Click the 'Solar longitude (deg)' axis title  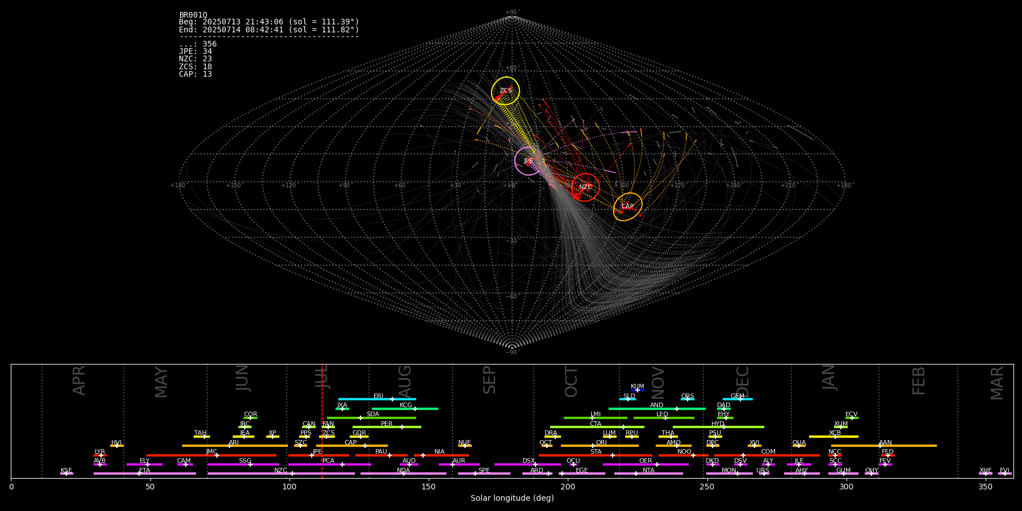[x=512, y=499]
